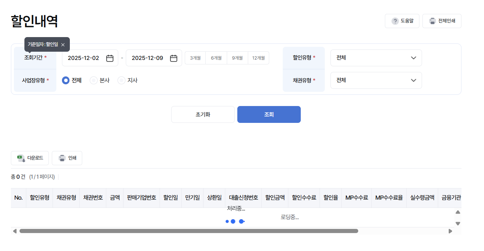
Task: Sort by the 채권유형 column header
Action: [x=66, y=198]
